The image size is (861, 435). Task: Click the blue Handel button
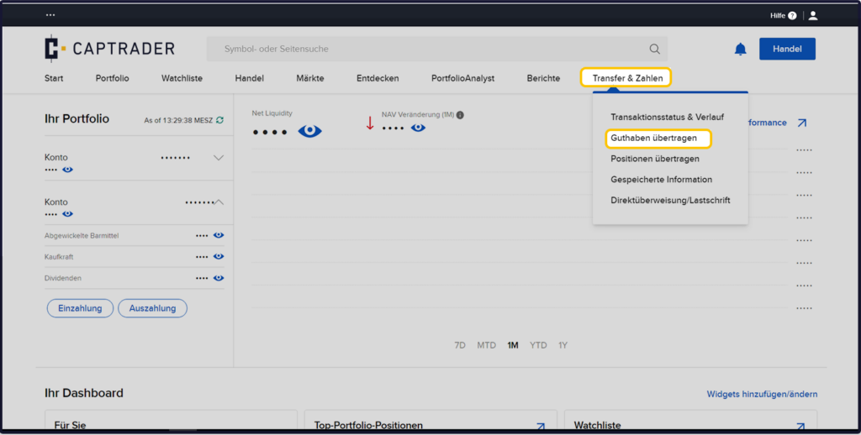click(x=787, y=49)
